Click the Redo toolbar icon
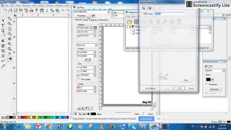 (x=68, y=10)
